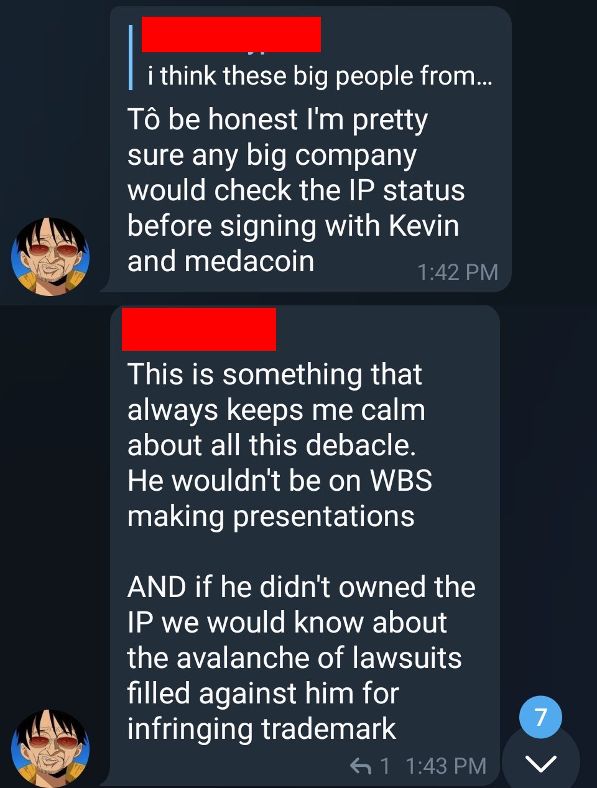The width and height of the screenshot is (597, 788).
Task: Open the avatar next to the 1:43 PM message
Action: tap(50, 748)
